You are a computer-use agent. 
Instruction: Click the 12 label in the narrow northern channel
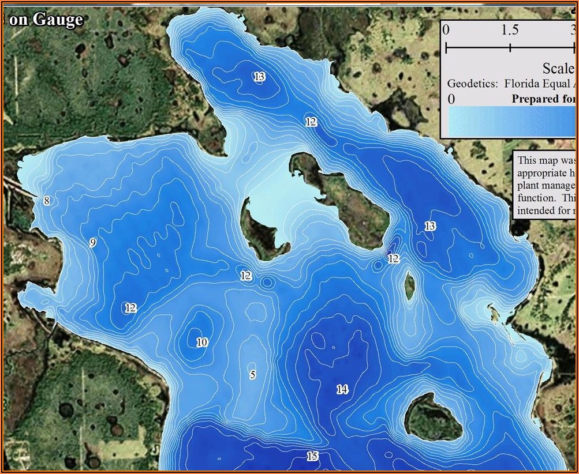pos(311,122)
